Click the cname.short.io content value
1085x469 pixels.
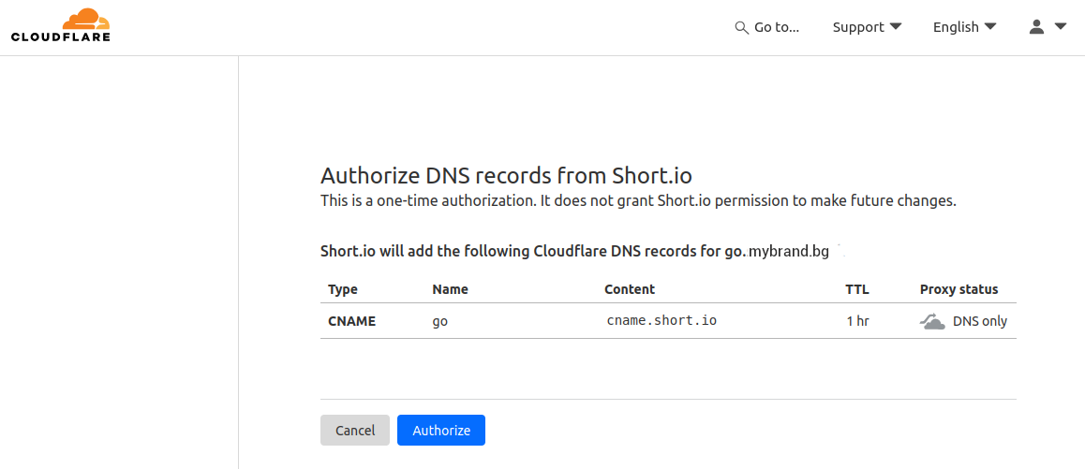coord(661,320)
